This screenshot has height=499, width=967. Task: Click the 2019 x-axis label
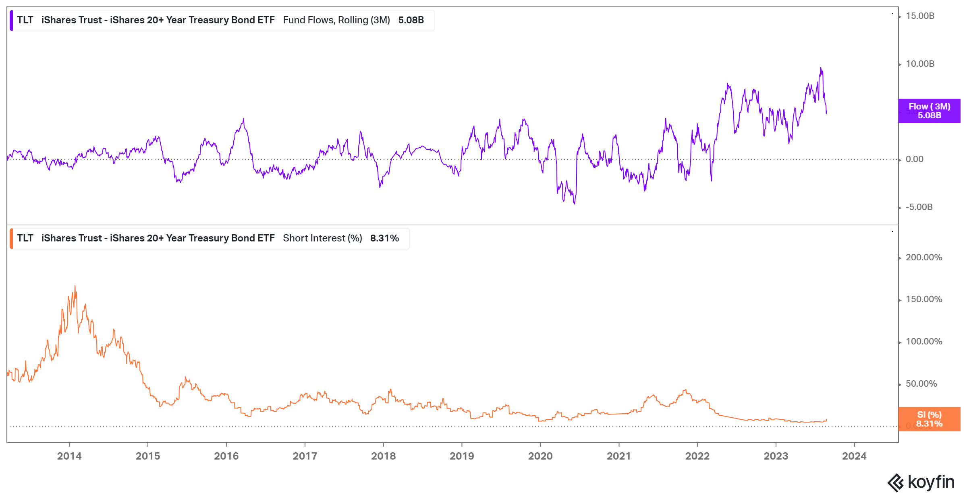462,456
